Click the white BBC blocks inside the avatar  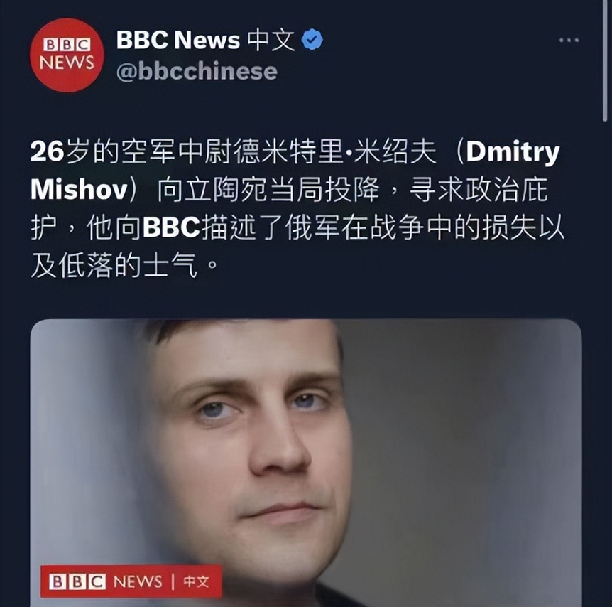pyautogui.click(x=67, y=45)
